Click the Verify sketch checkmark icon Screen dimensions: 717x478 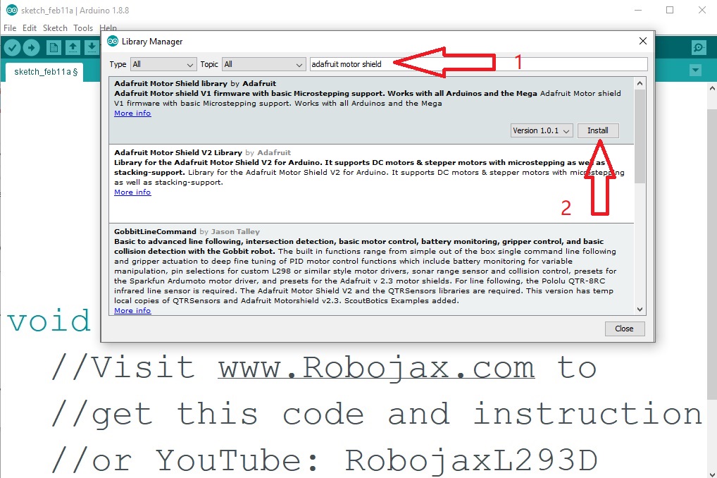[x=13, y=48]
